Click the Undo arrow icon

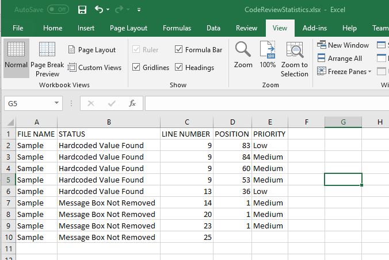[x=98, y=10]
